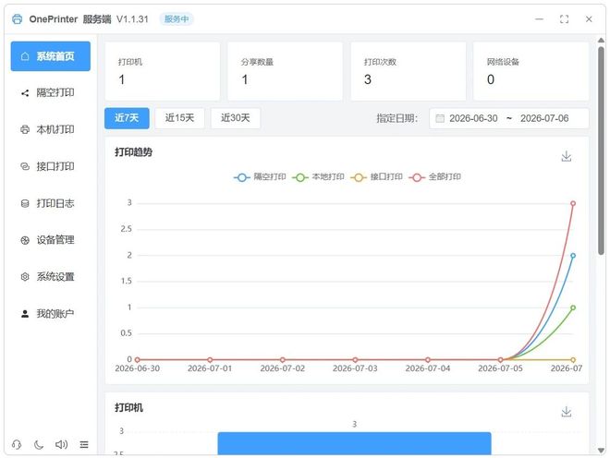Go to 我的账户 account page

51,314
